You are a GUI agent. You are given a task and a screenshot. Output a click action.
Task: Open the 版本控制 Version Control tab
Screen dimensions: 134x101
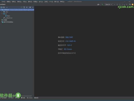click(x=4, y=98)
